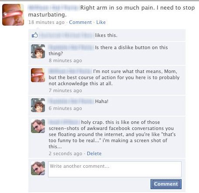Click the 'Like' link under the post
The height and width of the screenshot is (193, 199).
coord(101,22)
